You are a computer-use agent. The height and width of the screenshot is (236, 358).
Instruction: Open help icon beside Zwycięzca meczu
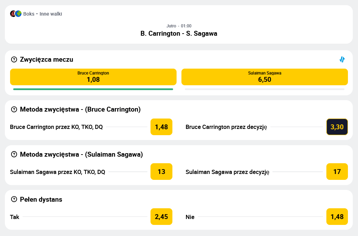pos(14,59)
